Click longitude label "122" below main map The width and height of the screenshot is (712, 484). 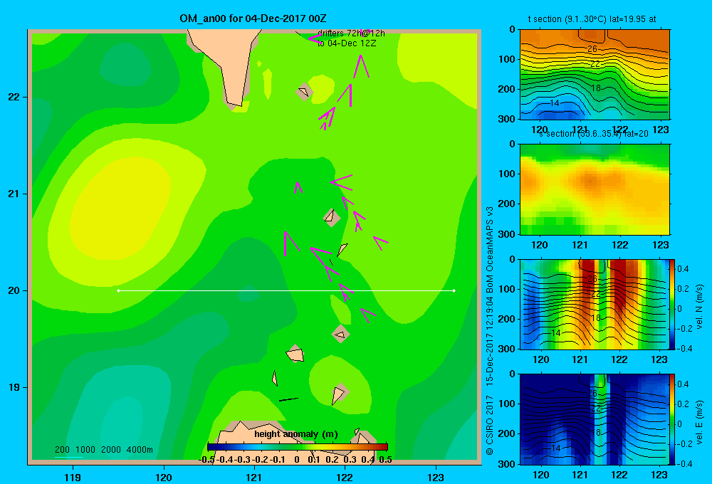click(x=345, y=477)
